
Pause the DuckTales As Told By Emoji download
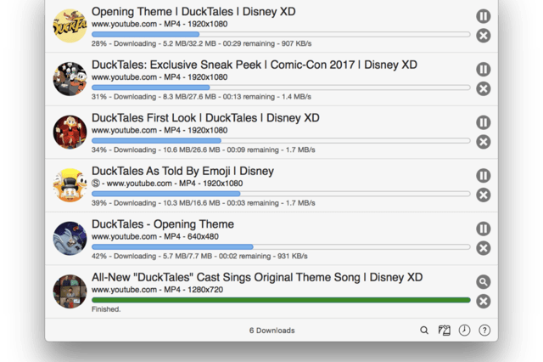click(483, 175)
